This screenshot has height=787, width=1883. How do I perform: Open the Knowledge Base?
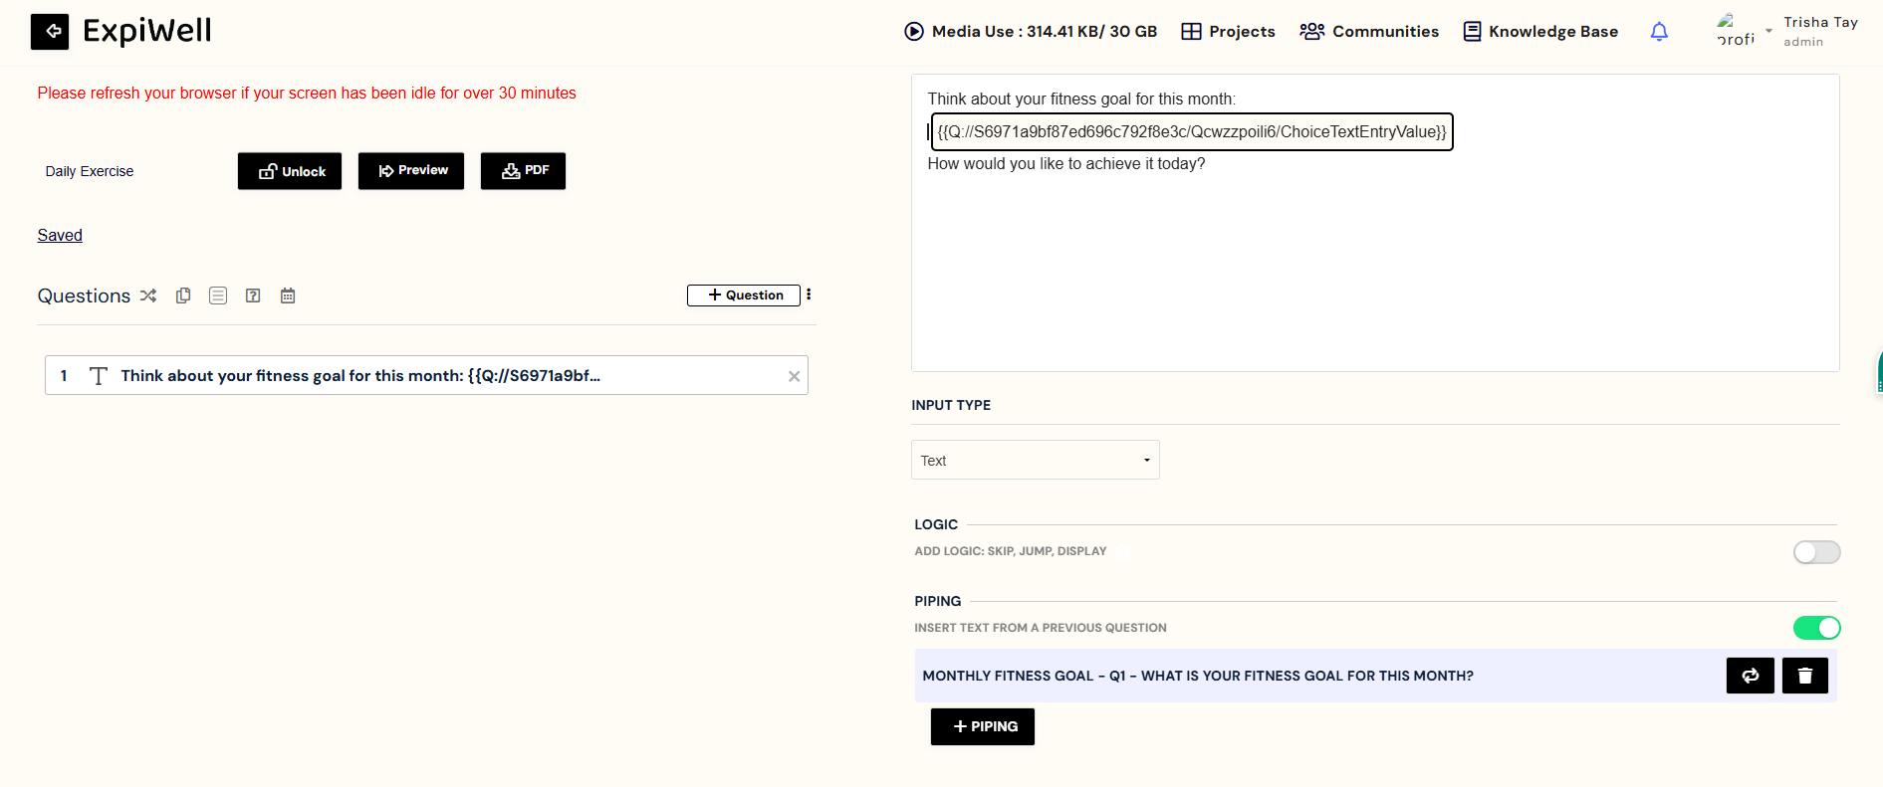pos(1540,31)
